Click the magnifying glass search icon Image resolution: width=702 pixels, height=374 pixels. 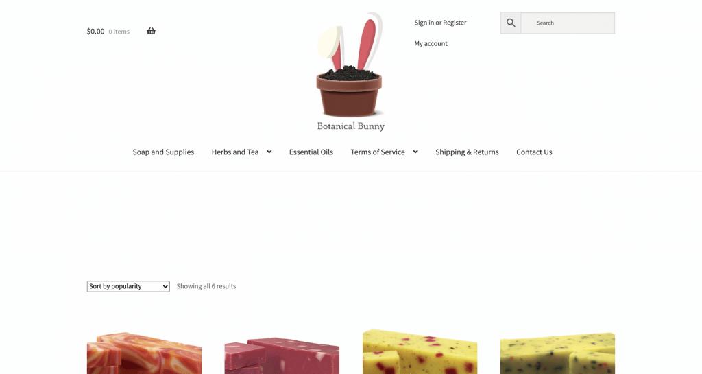[511, 23]
